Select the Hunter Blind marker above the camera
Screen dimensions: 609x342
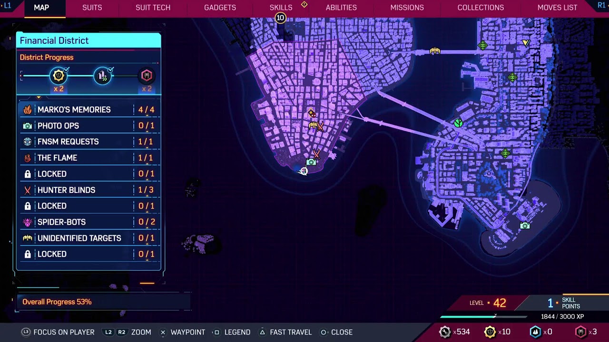click(x=316, y=153)
